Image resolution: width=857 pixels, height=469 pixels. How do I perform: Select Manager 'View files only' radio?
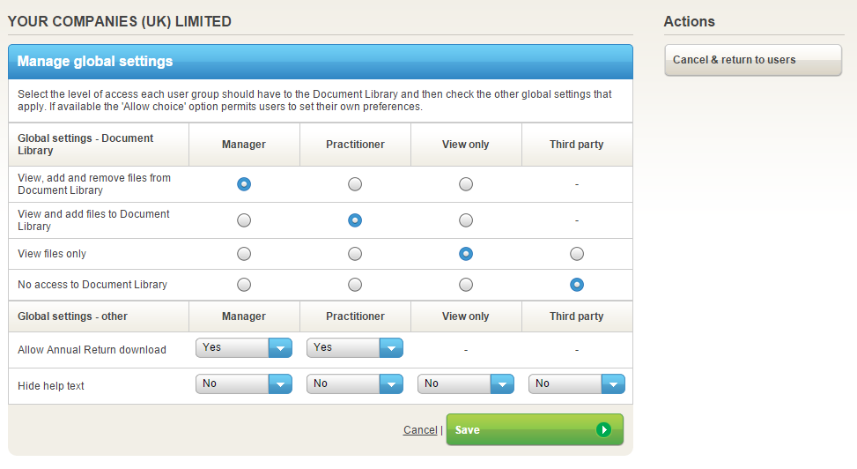[x=244, y=254]
